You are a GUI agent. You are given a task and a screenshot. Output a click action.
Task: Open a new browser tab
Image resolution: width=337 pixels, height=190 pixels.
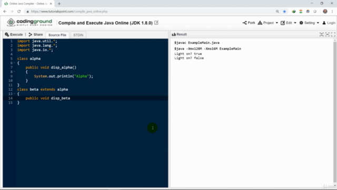click(x=59, y=4)
